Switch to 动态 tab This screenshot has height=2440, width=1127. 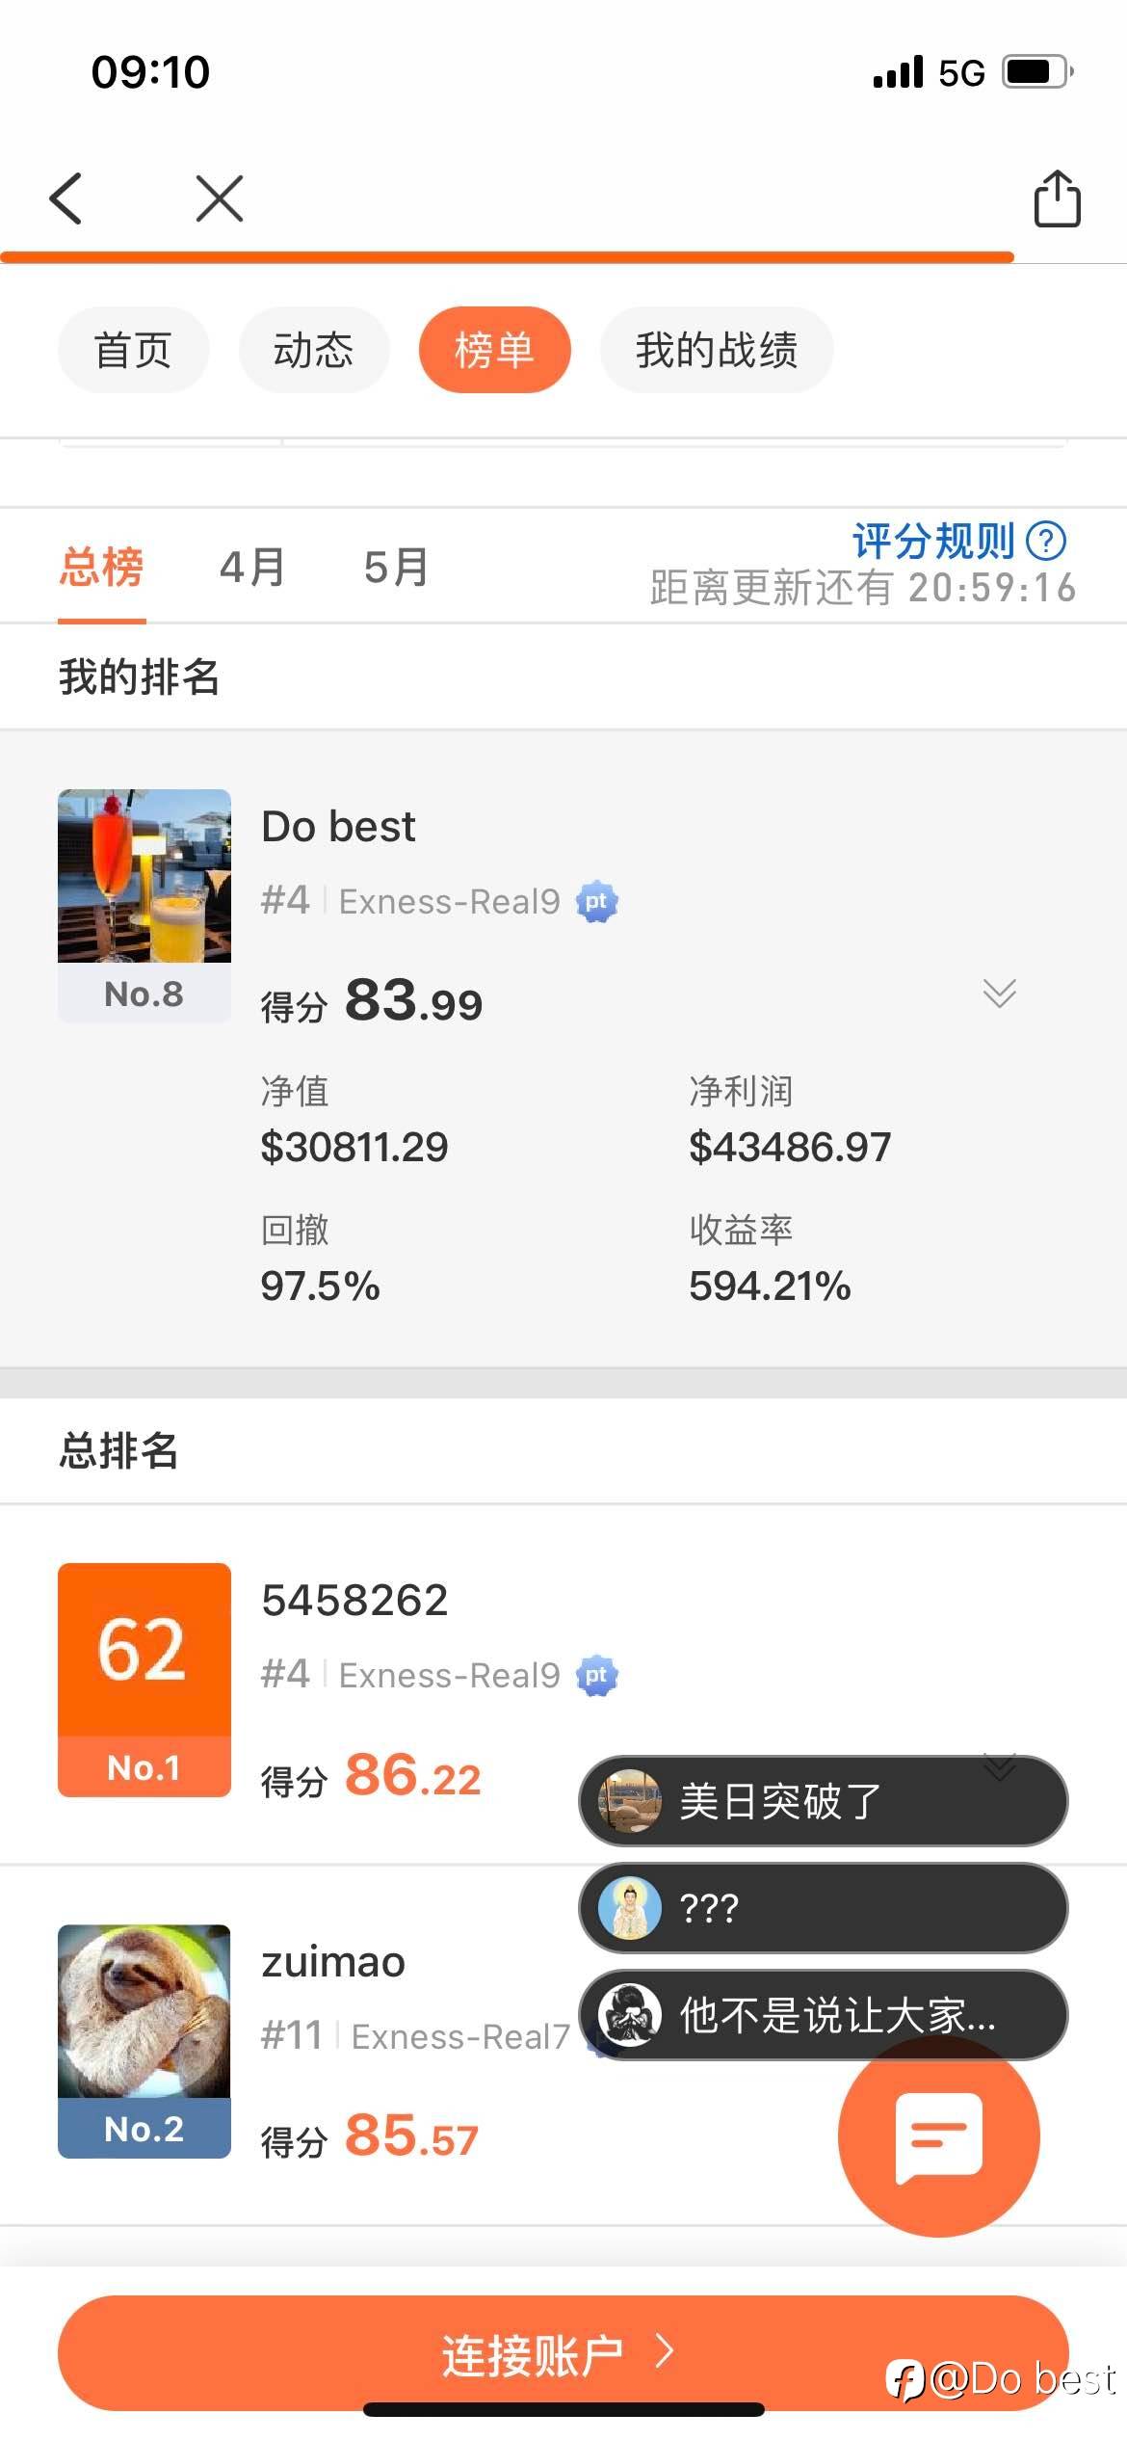pyautogui.click(x=313, y=350)
